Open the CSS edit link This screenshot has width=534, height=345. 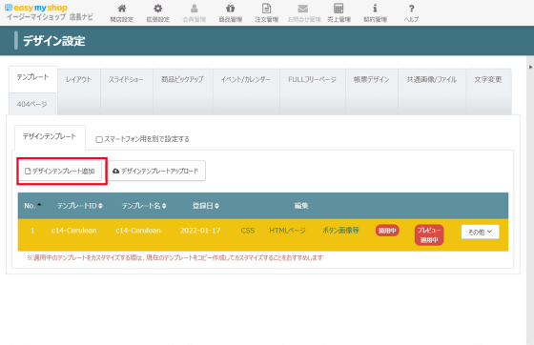(x=248, y=231)
